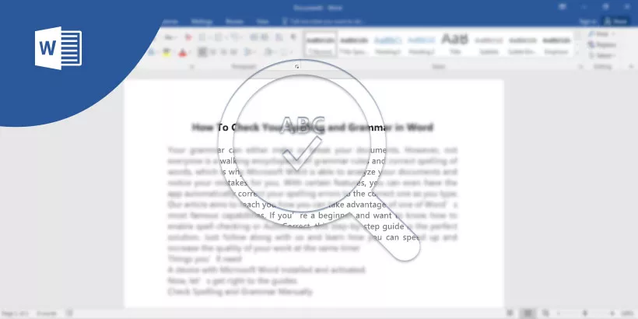The height and width of the screenshot is (319, 638).
Task: Click the zoom out minus button
Action: point(560,314)
